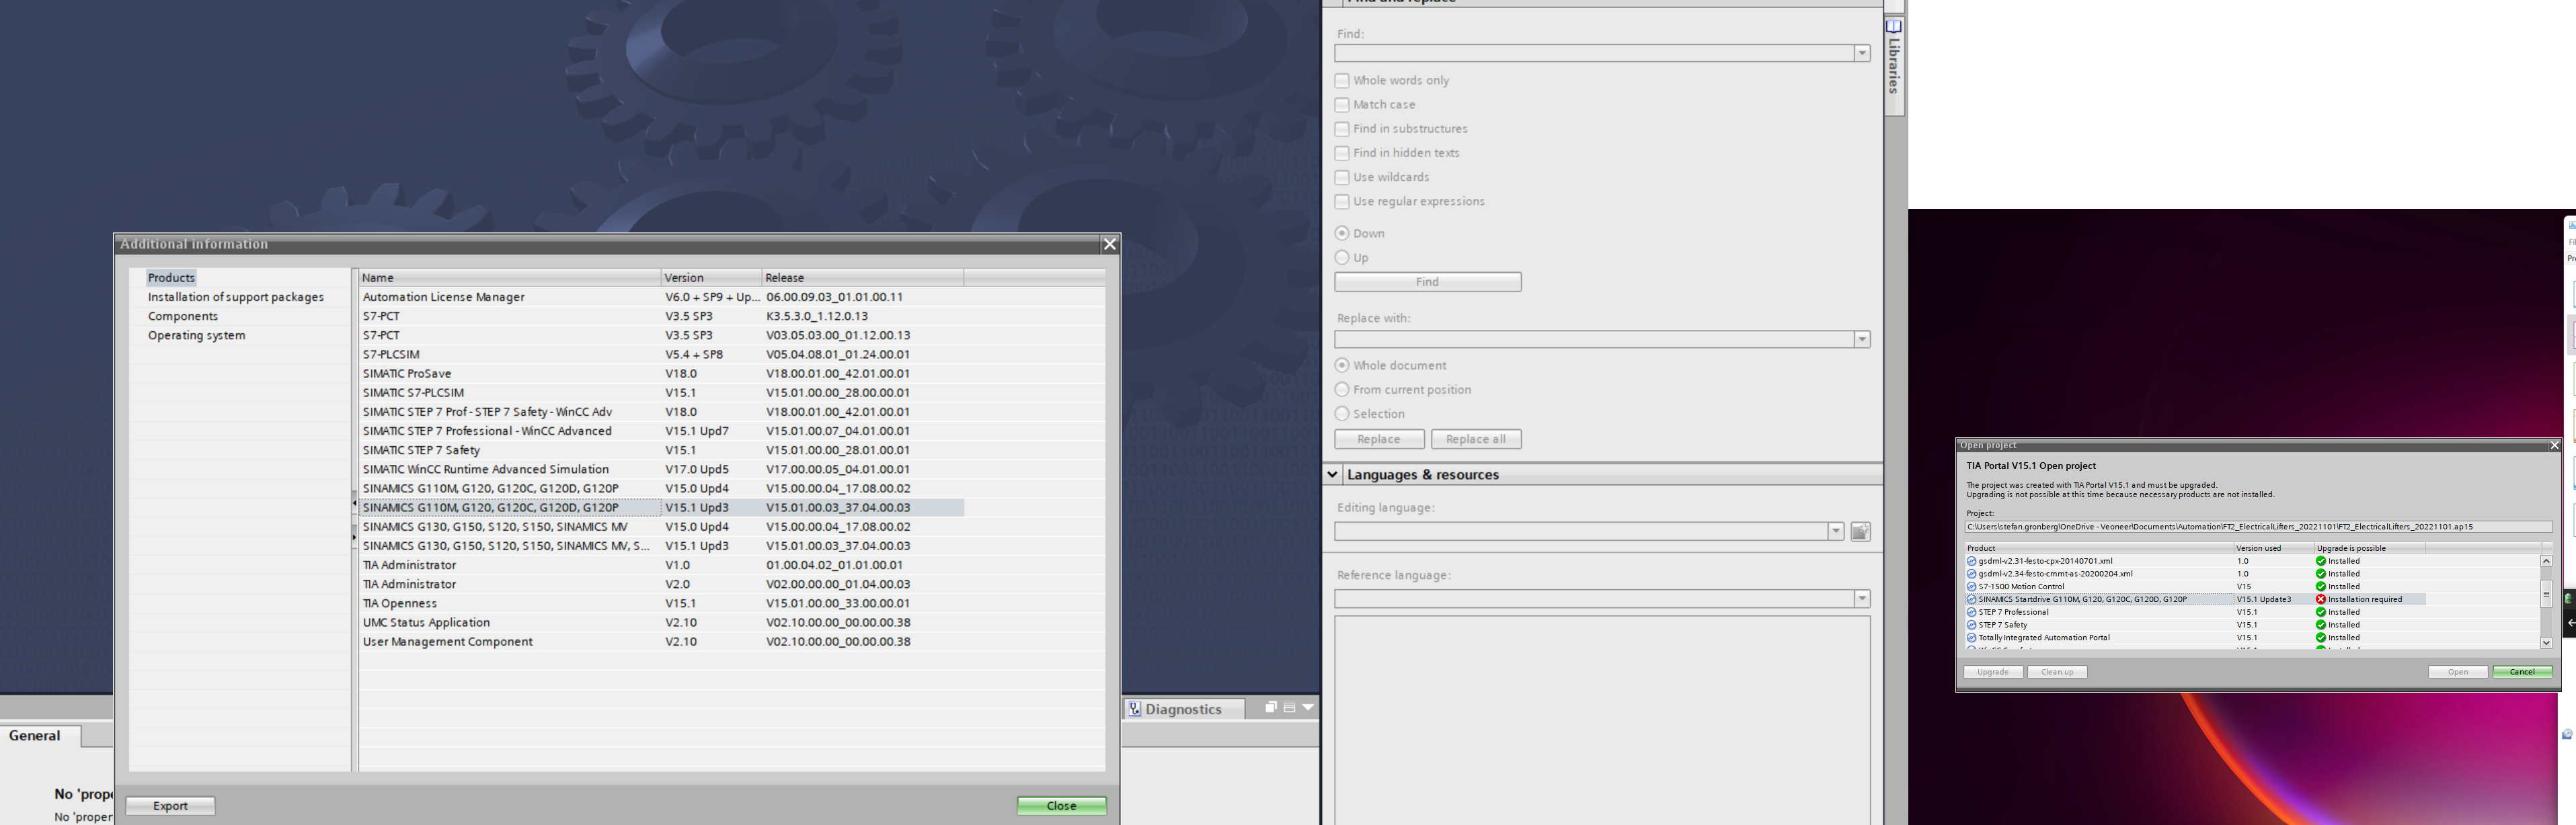Select the Up search direction radio button
The height and width of the screenshot is (825, 2576).
1342,258
